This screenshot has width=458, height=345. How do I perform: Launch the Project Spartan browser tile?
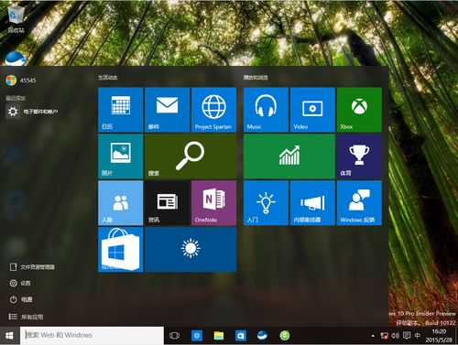[x=213, y=110]
